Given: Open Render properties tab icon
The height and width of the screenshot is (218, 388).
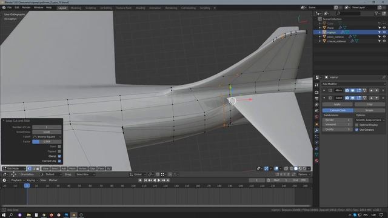Looking at the screenshot, I should (x=316, y=93).
